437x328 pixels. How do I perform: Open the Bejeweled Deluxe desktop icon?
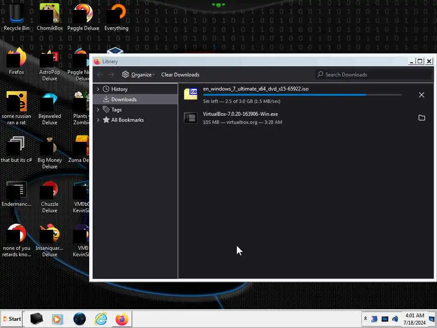(50, 108)
